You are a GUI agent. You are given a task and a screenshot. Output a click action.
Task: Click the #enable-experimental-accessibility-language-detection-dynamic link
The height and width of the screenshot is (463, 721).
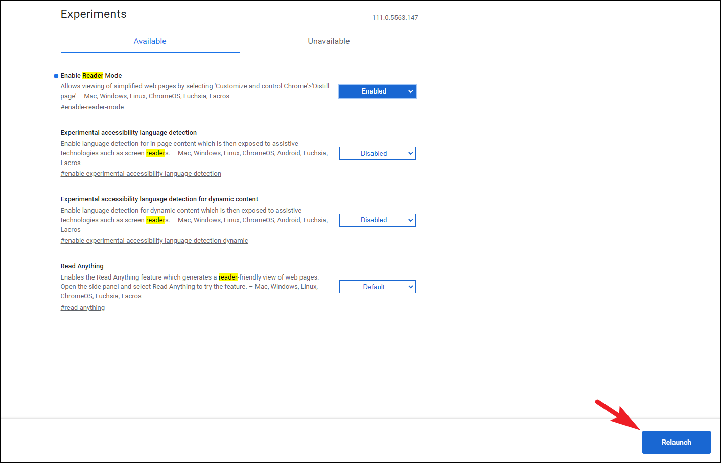coord(154,240)
